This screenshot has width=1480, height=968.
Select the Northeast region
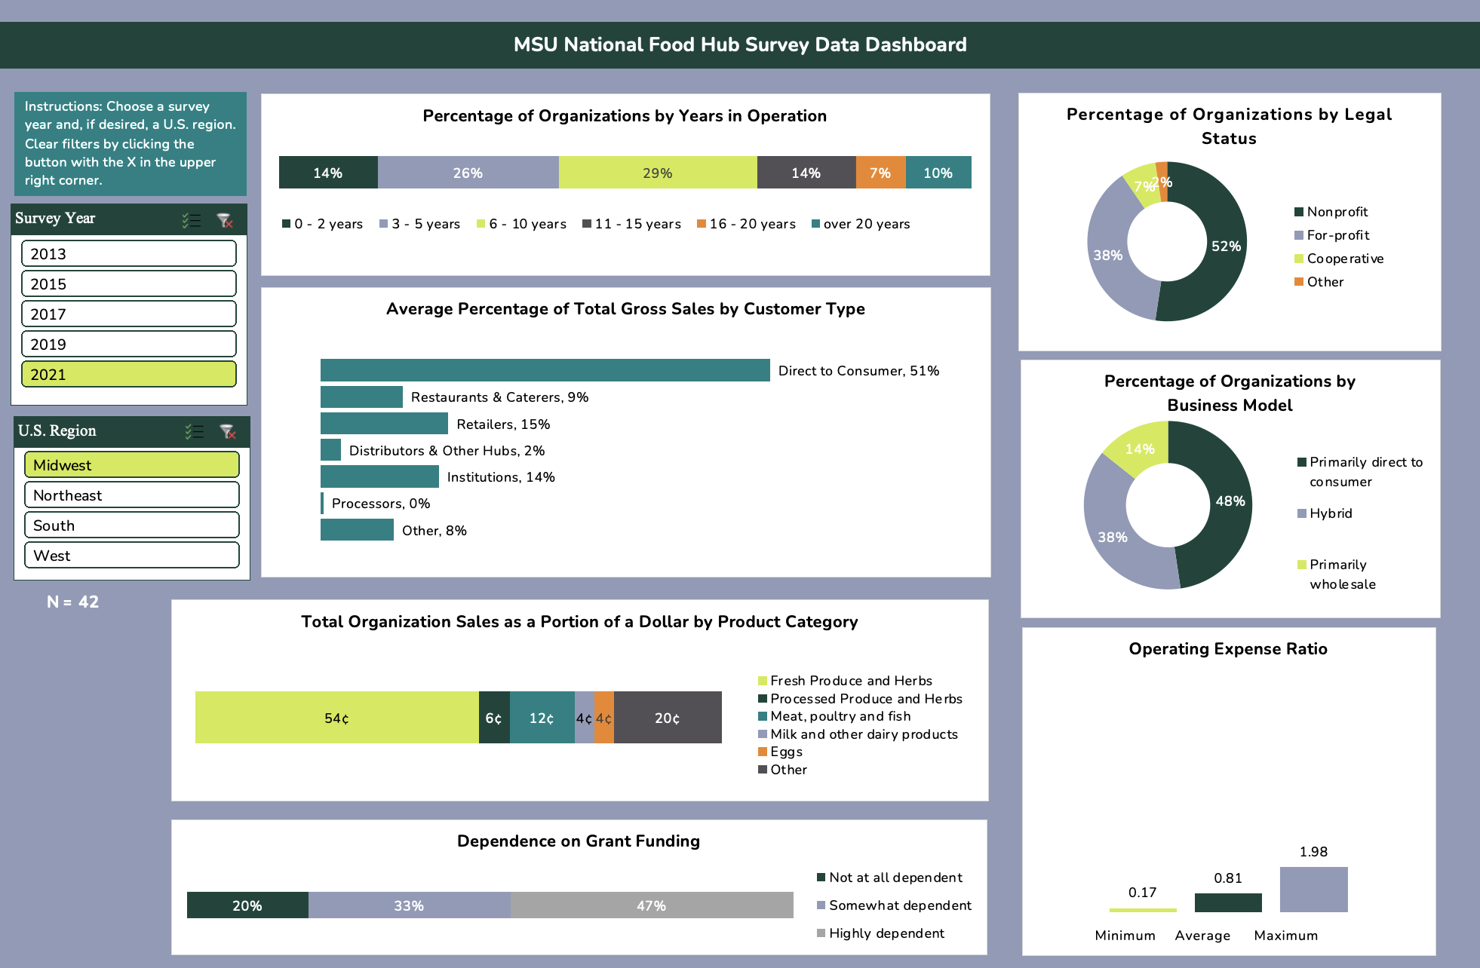pyautogui.click(x=131, y=495)
